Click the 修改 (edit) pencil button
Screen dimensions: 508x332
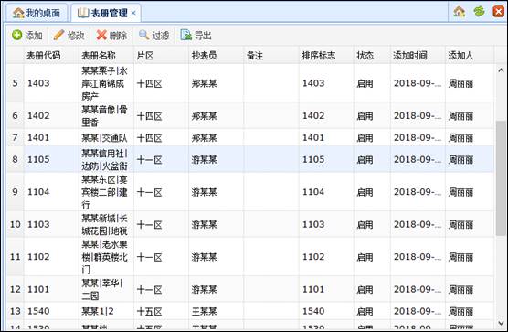[69, 35]
